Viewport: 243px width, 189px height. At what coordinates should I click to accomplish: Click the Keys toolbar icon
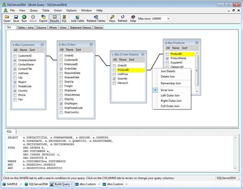[x=112, y=18]
